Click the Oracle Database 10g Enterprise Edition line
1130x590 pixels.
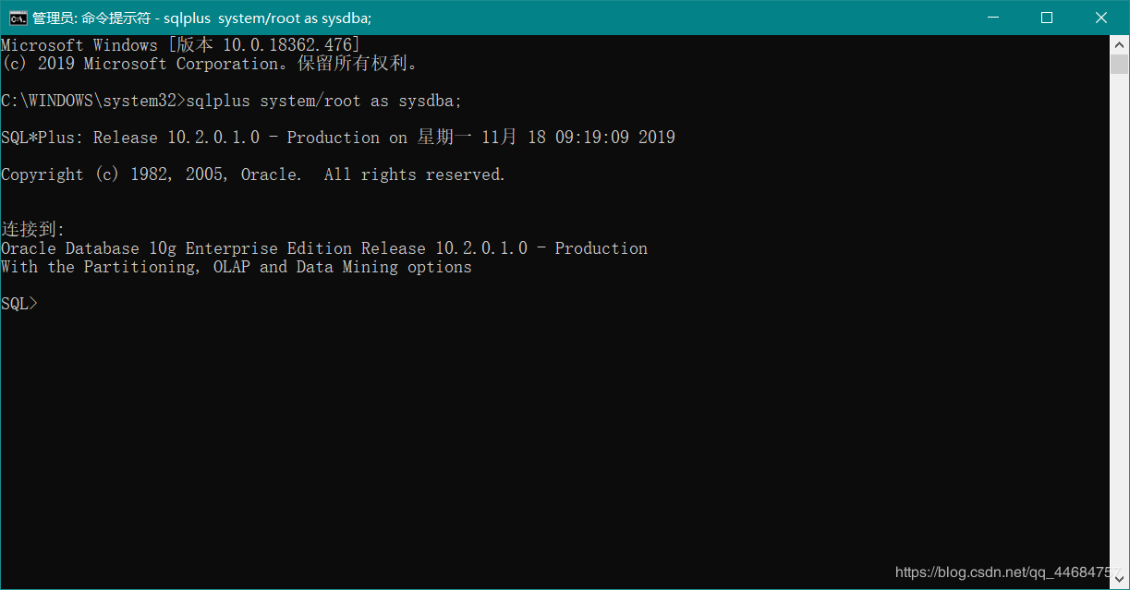(323, 248)
